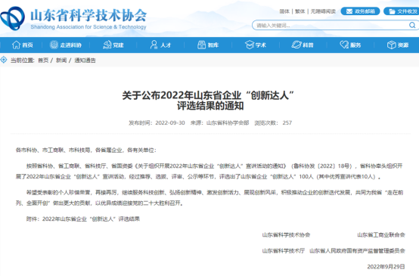Go to 新闻 in the breadcrumb
The width and height of the screenshot is (419, 276).
[x=61, y=60]
